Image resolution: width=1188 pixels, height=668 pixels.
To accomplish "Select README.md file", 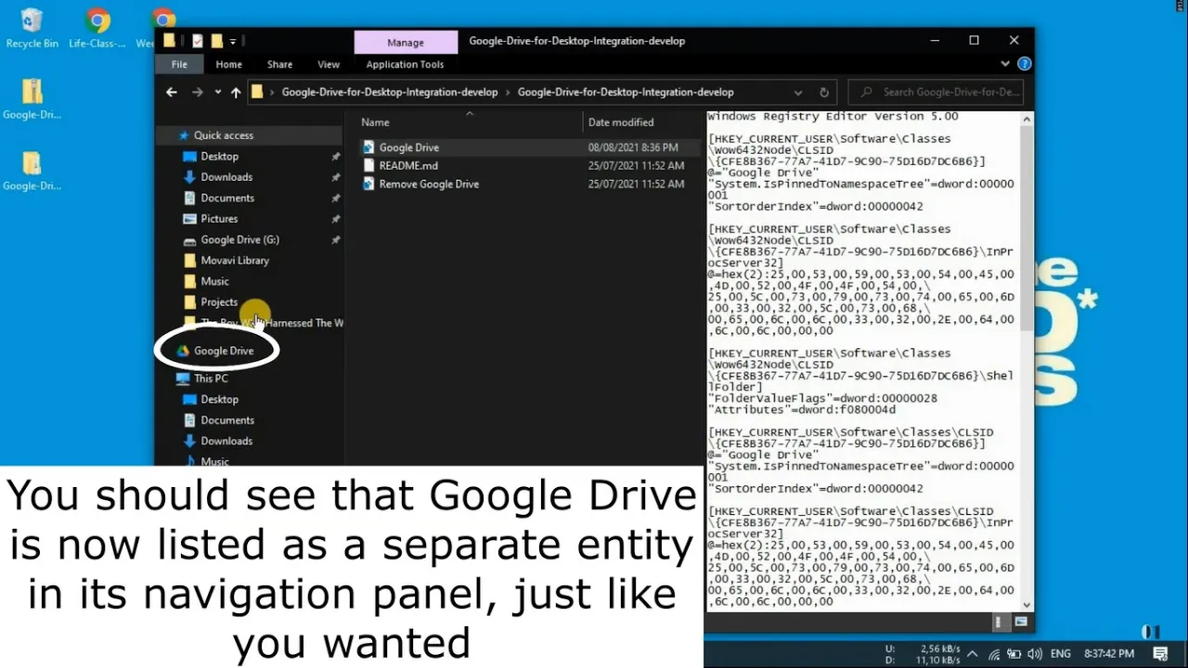I will 407,166.
